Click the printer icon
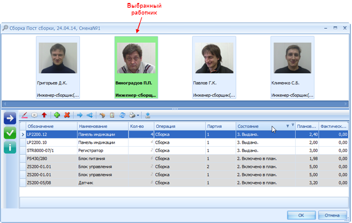 [132, 115]
